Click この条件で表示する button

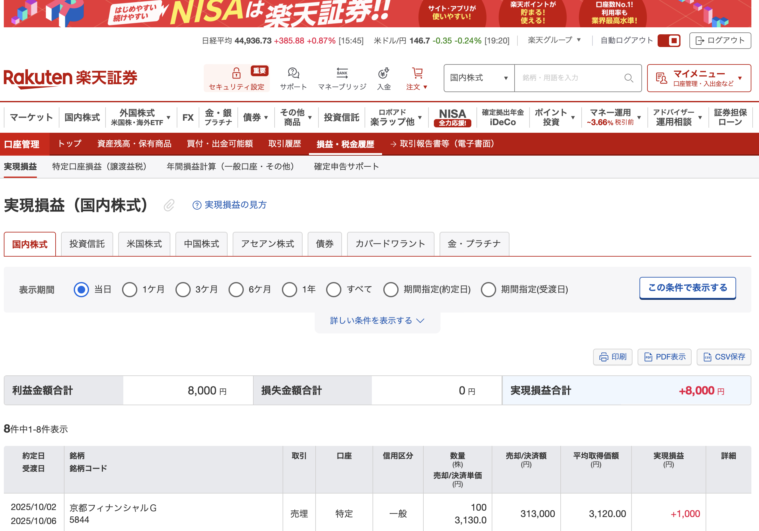click(687, 288)
